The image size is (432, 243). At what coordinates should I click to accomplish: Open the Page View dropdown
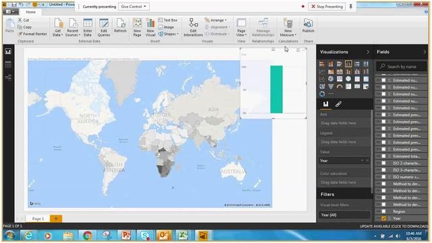242,28
